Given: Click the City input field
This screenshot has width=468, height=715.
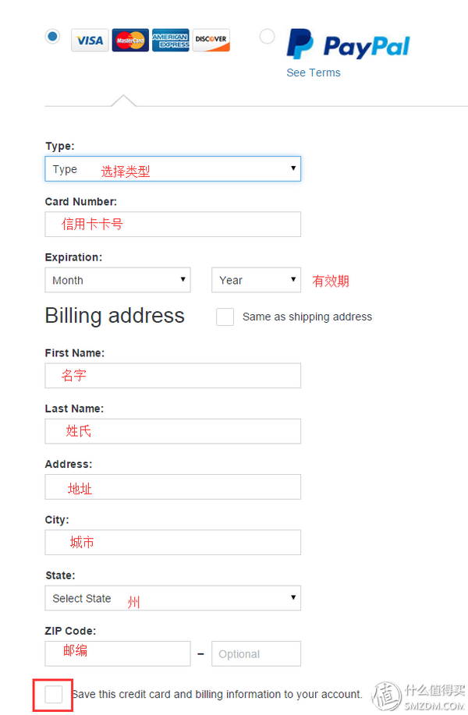Looking at the screenshot, I should [x=173, y=542].
